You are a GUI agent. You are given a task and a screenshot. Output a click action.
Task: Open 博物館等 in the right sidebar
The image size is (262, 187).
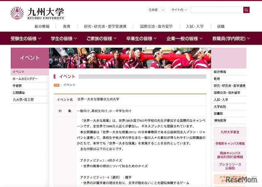pos(229,120)
